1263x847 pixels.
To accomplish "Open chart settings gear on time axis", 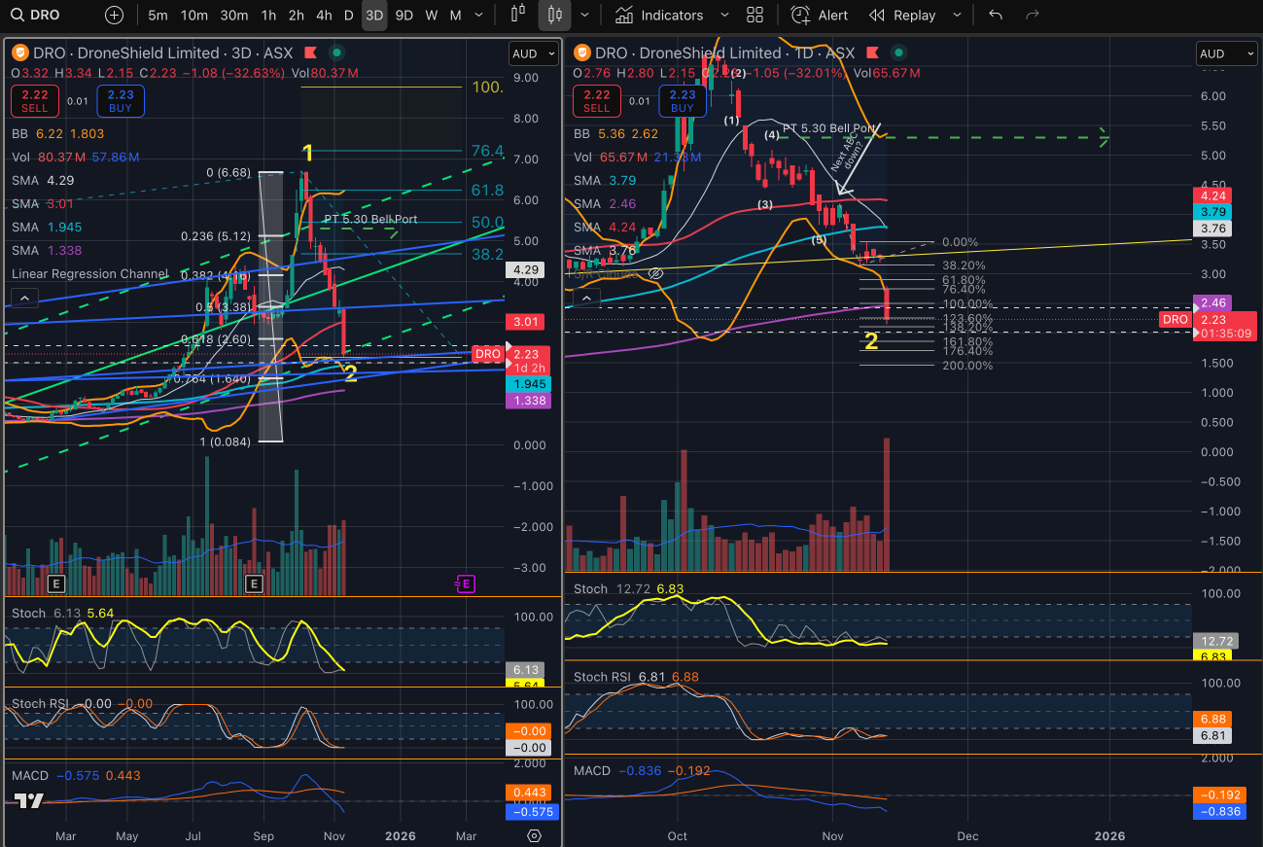I will [534, 835].
